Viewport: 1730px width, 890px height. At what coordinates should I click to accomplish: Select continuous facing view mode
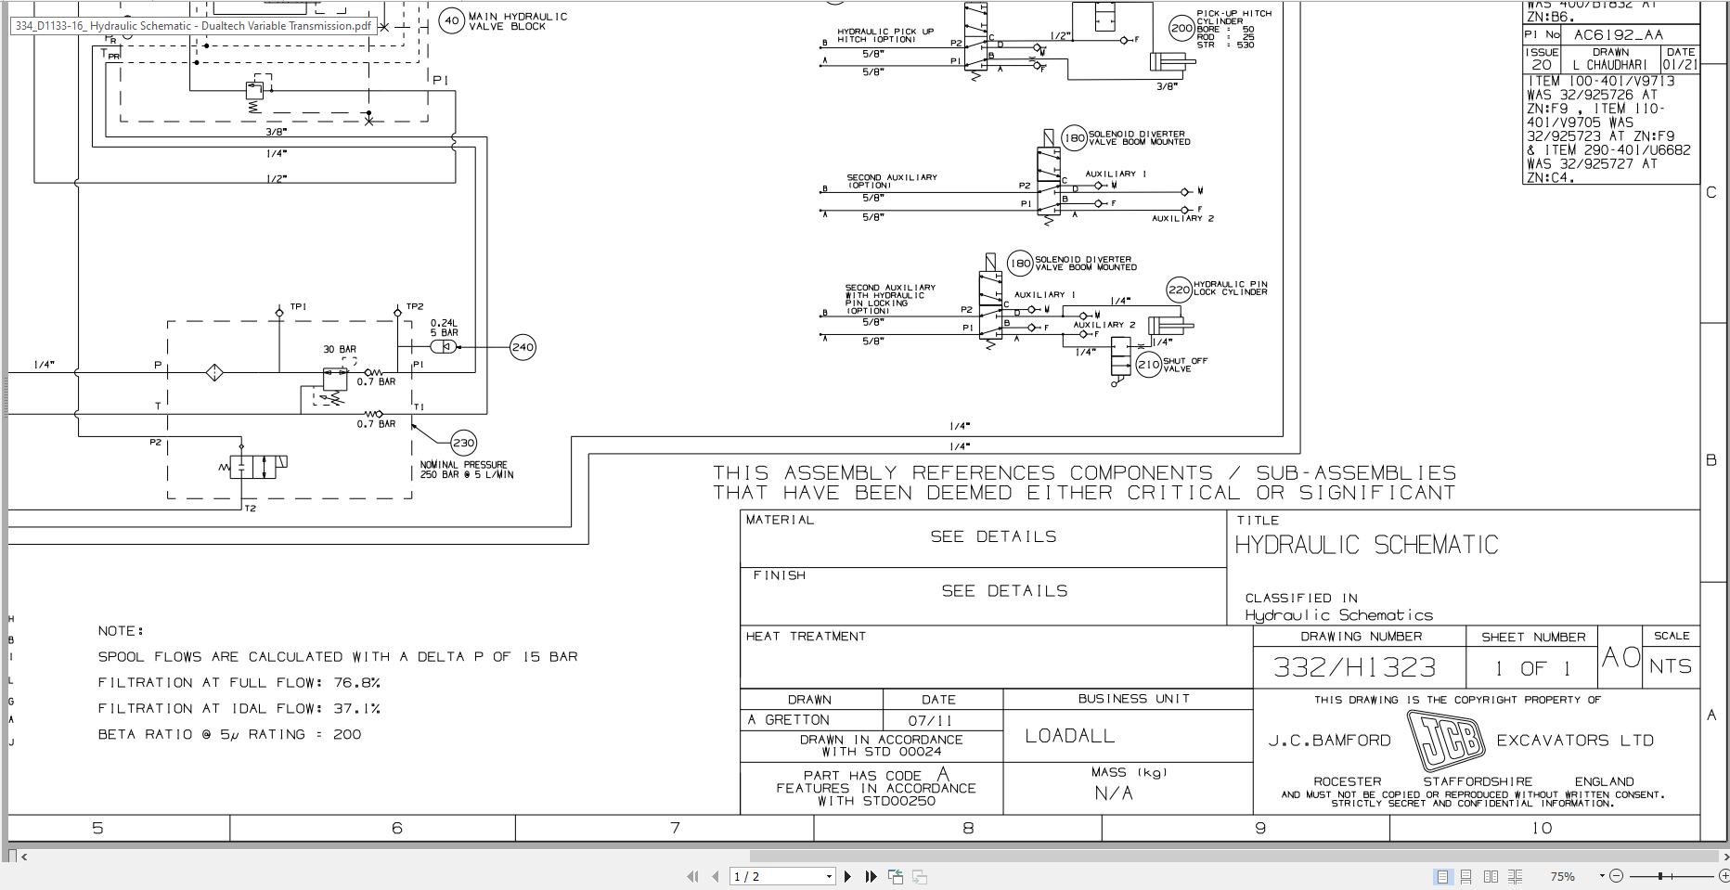(x=1515, y=876)
